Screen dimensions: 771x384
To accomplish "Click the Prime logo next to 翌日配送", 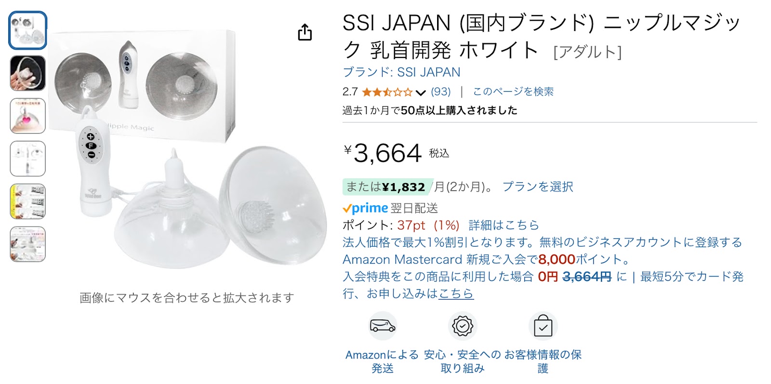I will (x=365, y=208).
